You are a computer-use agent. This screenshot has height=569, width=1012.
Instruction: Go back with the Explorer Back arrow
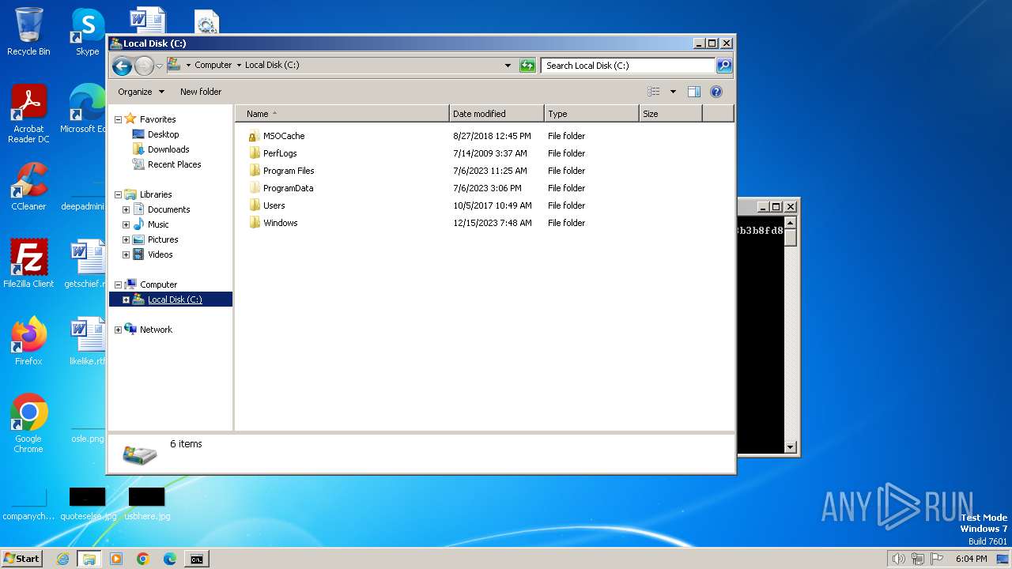click(122, 66)
